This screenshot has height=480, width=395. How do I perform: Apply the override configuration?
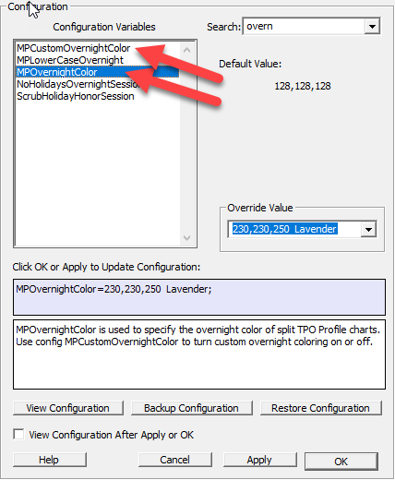(x=259, y=460)
